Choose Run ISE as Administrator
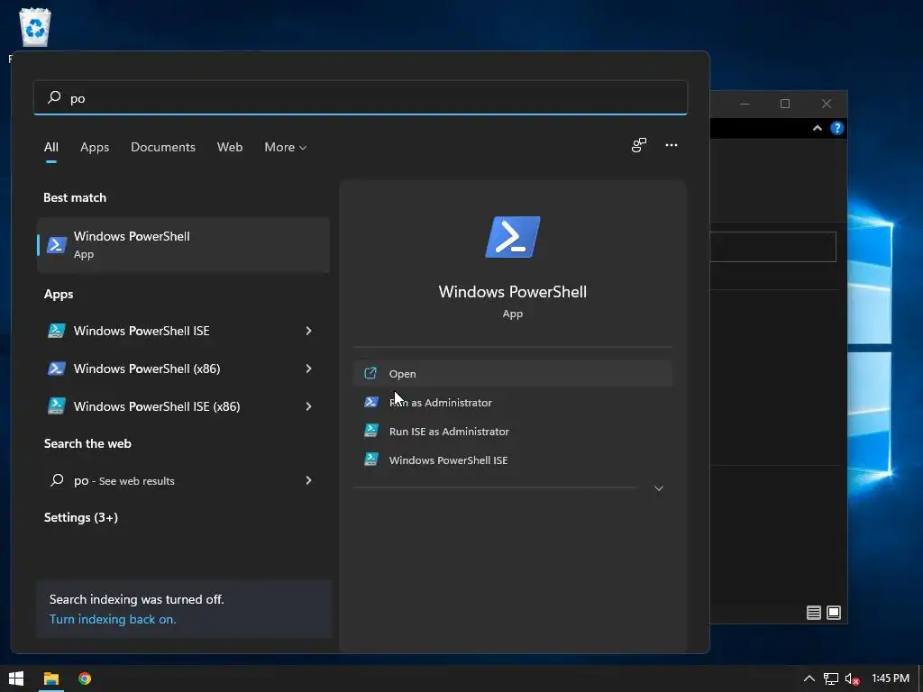Viewport: 923px width, 692px height. point(513,431)
